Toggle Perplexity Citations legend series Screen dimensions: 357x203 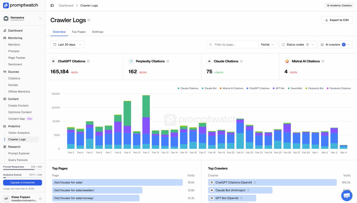339,88
